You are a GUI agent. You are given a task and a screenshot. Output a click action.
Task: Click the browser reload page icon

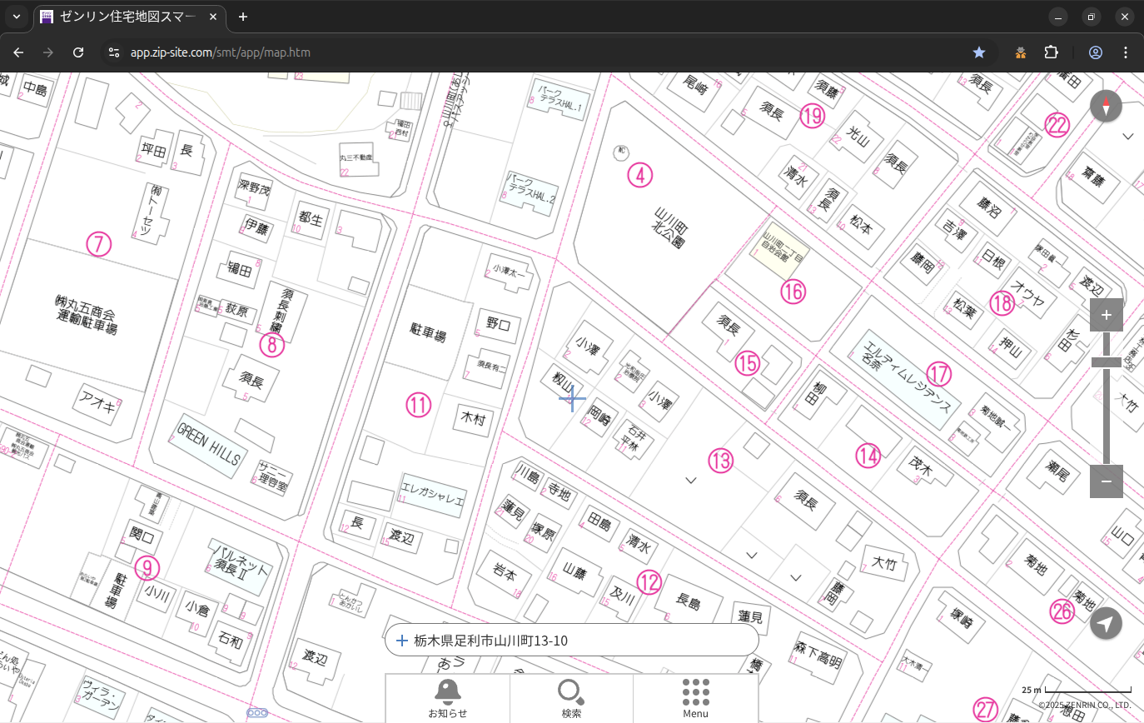78,52
